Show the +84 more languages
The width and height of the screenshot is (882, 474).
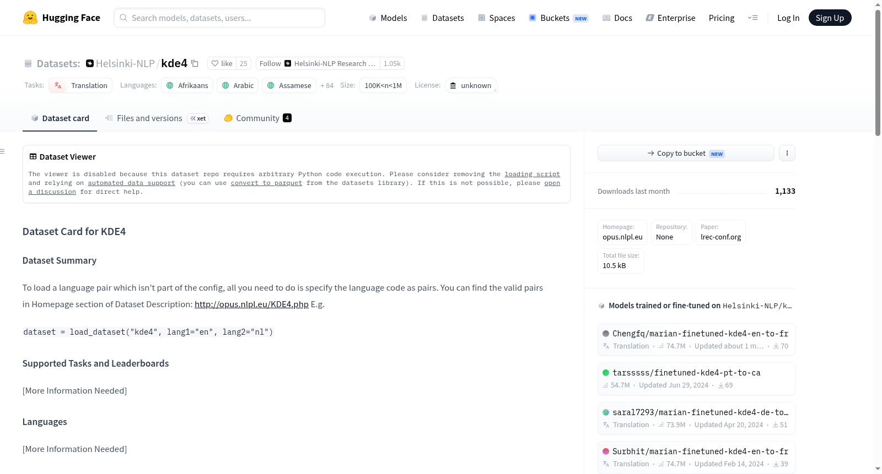coord(327,85)
